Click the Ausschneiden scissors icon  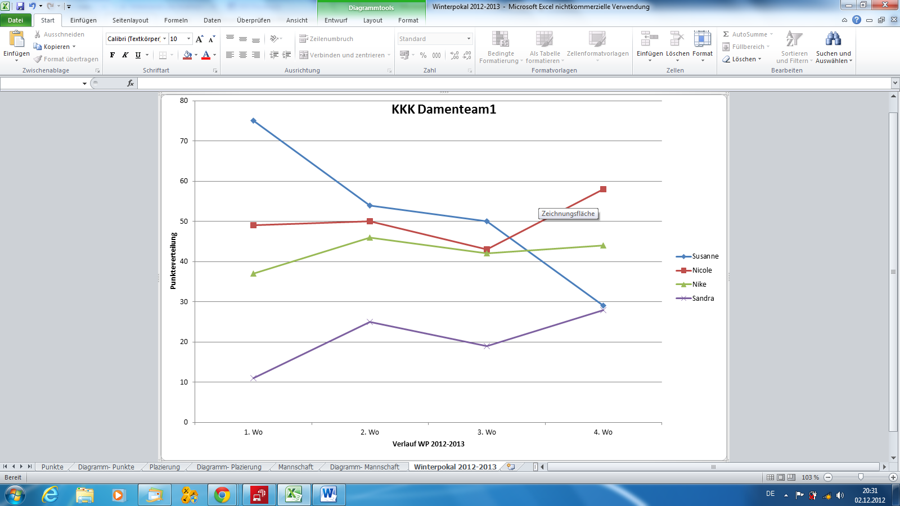[x=38, y=34]
